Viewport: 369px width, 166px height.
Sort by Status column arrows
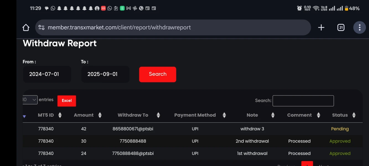pyautogui.click(x=354, y=115)
